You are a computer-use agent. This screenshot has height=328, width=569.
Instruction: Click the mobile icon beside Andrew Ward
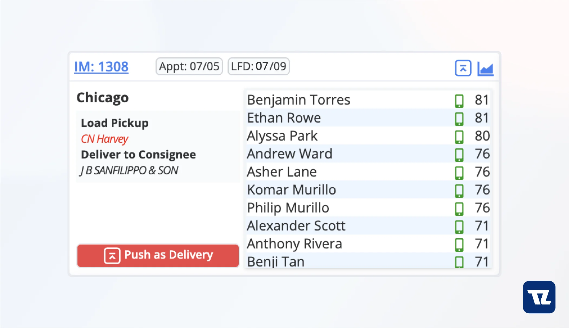pyautogui.click(x=459, y=155)
